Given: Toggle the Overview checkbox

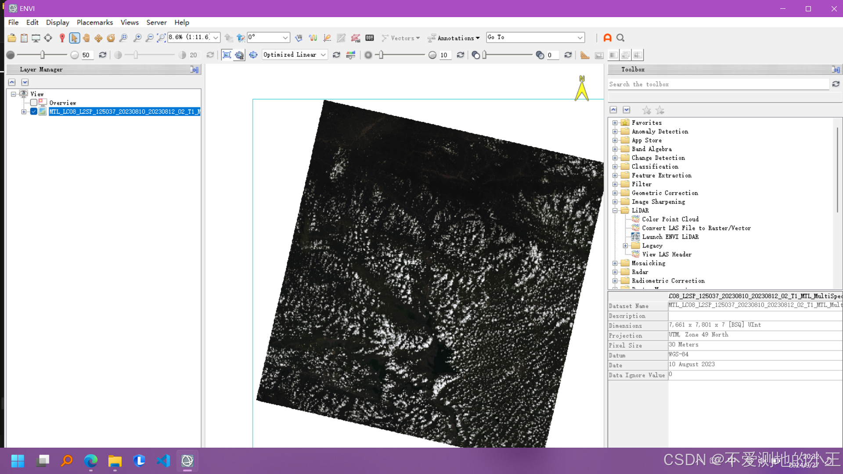Looking at the screenshot, I should [x=34, y=103].
